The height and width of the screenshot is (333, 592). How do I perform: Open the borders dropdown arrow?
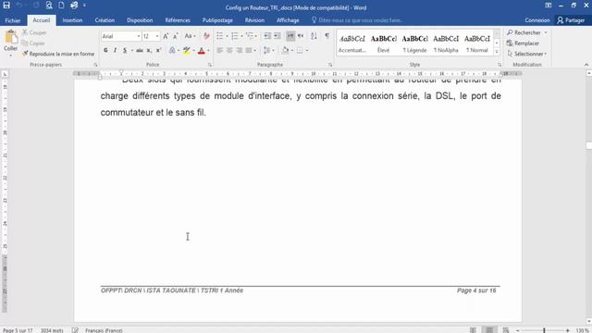point(306,50)
